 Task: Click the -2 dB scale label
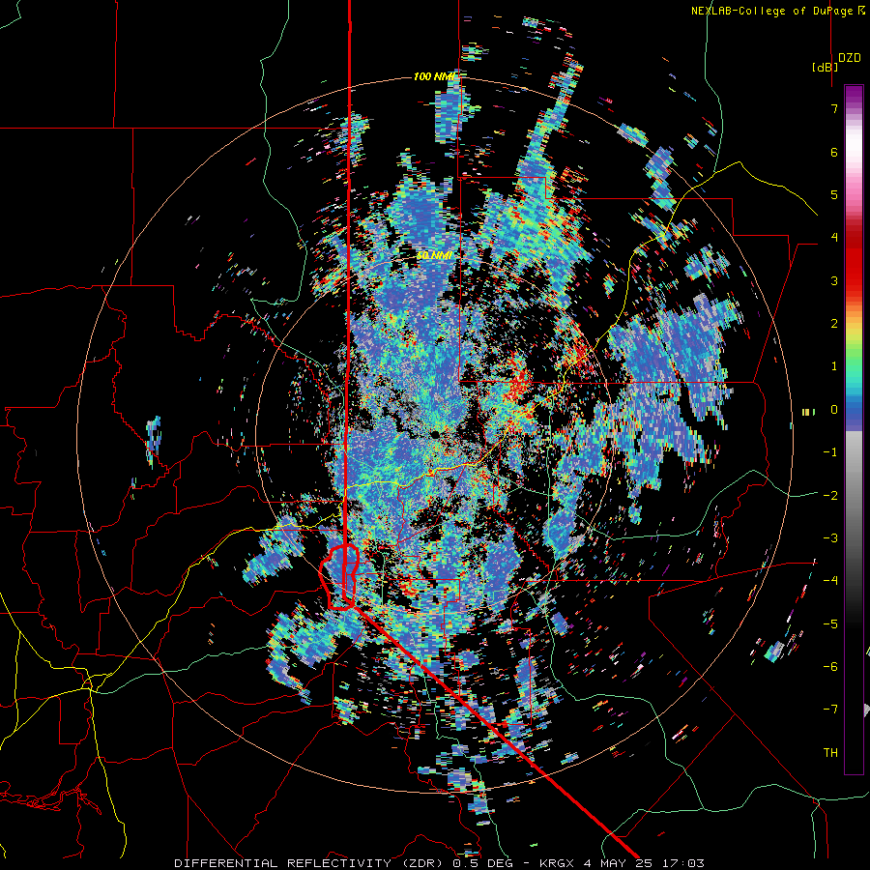coord(830,495)
